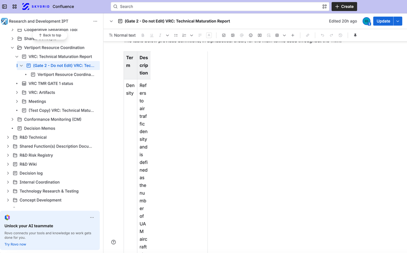
Task: Open more text formatting dropdown
Action: pos(167,35)
